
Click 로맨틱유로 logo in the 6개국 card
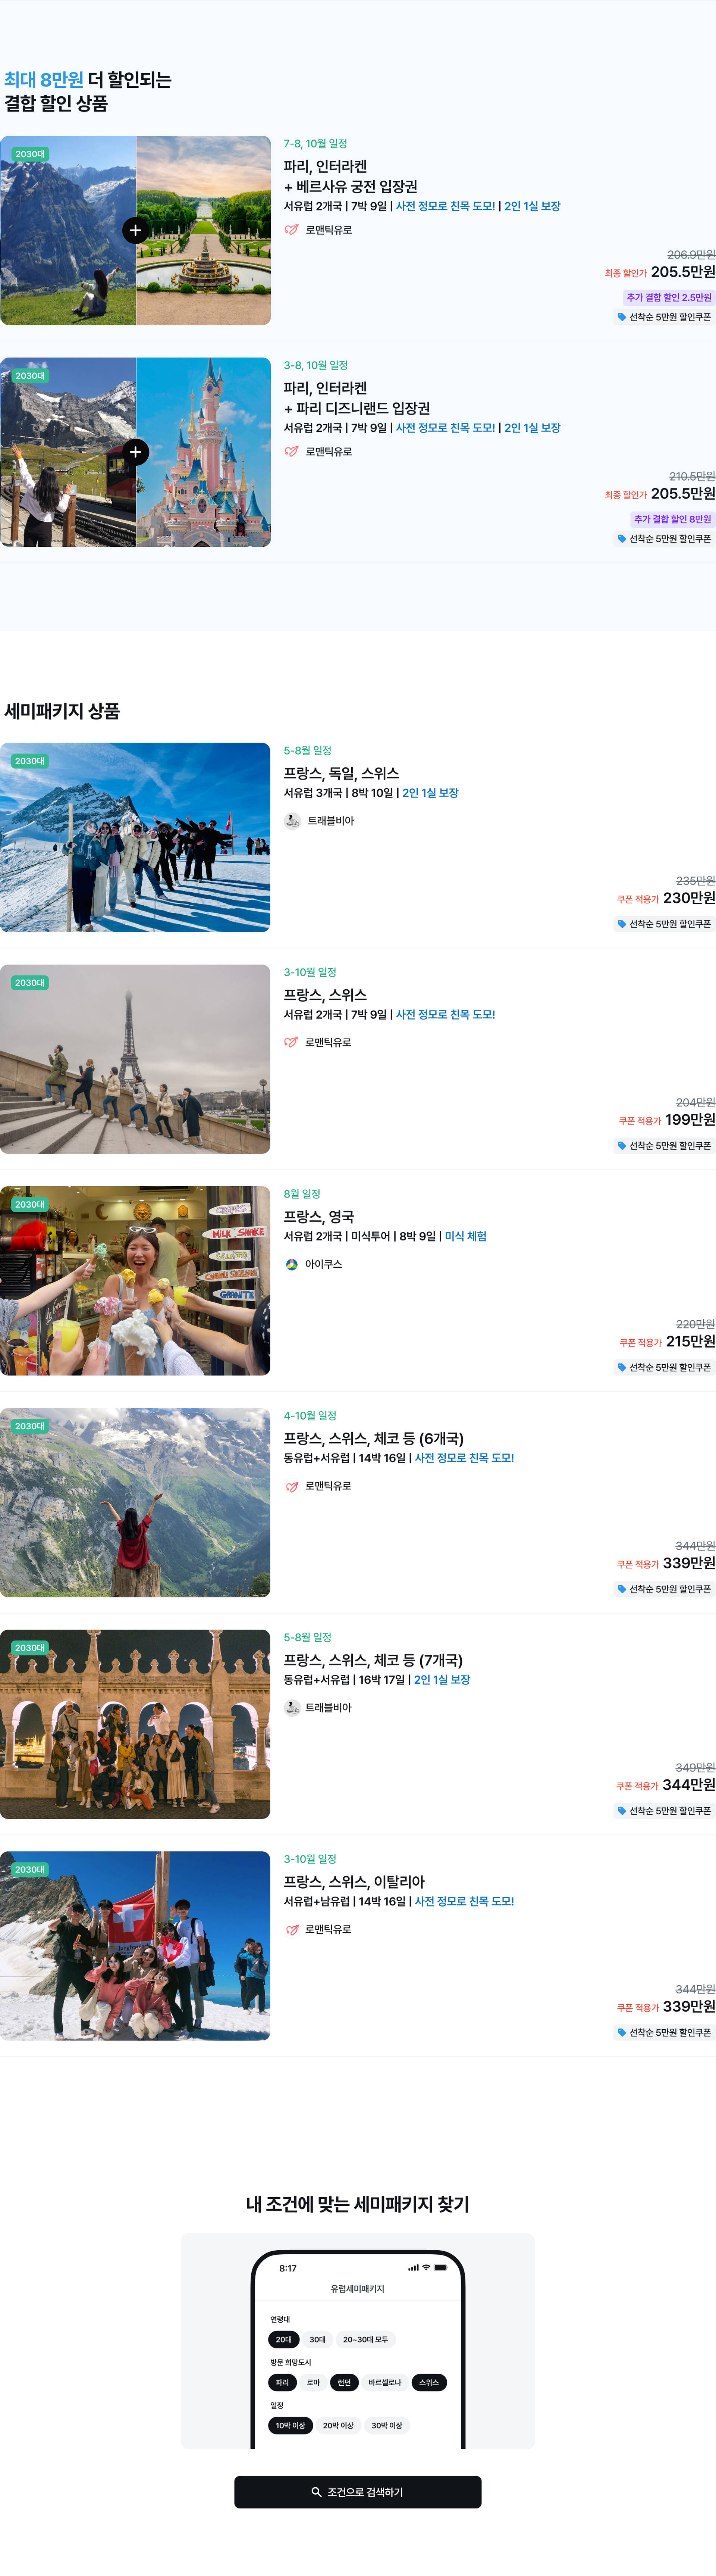pyautogui.click(x=292, y=1486)
